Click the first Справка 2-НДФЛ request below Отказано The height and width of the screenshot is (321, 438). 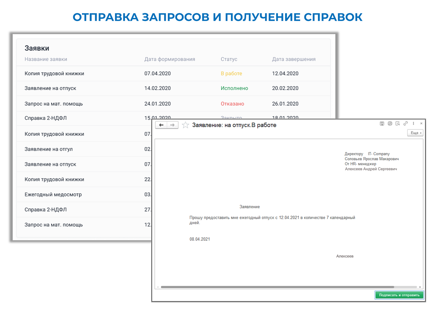coord(46,118)
